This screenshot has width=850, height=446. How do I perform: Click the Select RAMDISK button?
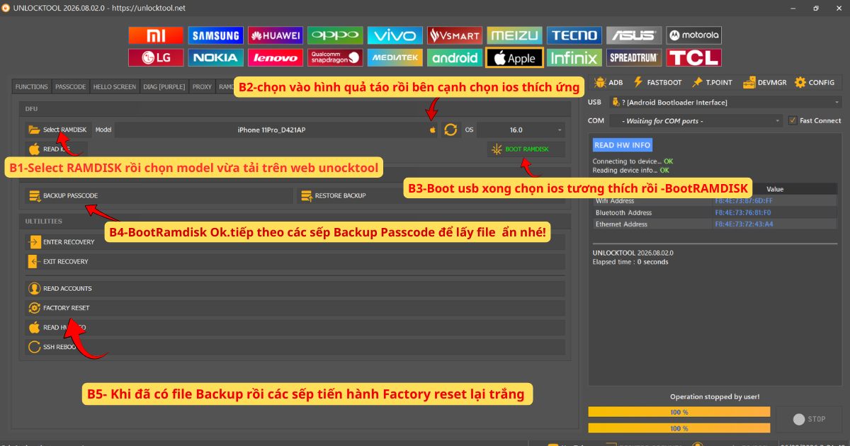pyautogui.click(x=57, y=130)
